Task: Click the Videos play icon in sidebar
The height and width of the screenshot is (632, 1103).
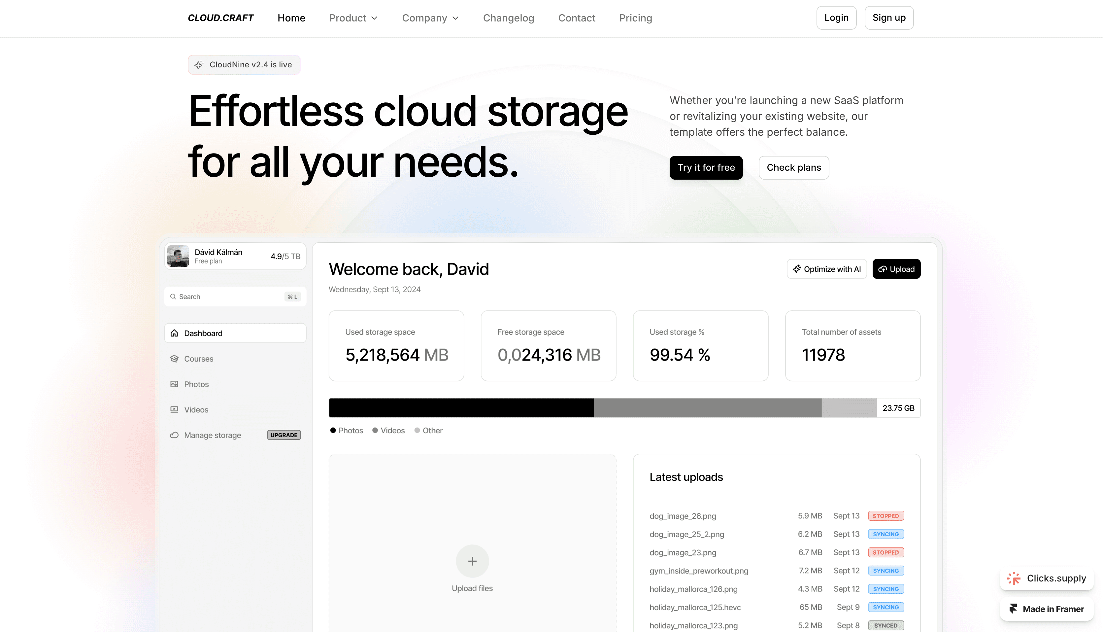Action: pos(174,409)
